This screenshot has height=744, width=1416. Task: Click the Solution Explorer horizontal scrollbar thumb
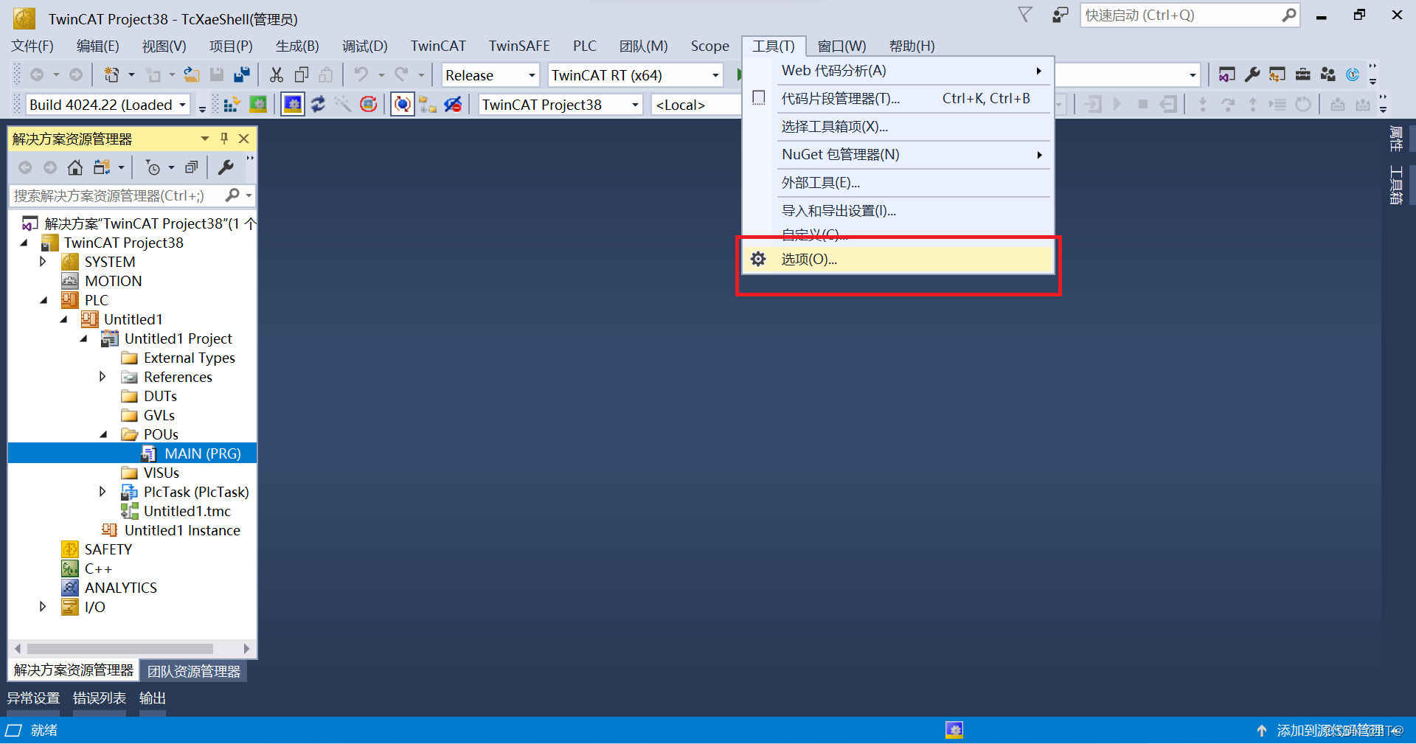click(120, 649)
